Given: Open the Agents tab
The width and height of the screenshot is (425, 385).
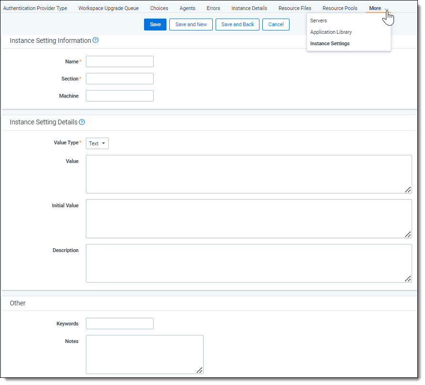Looking at the screenshot, I should tap(187, 9).
